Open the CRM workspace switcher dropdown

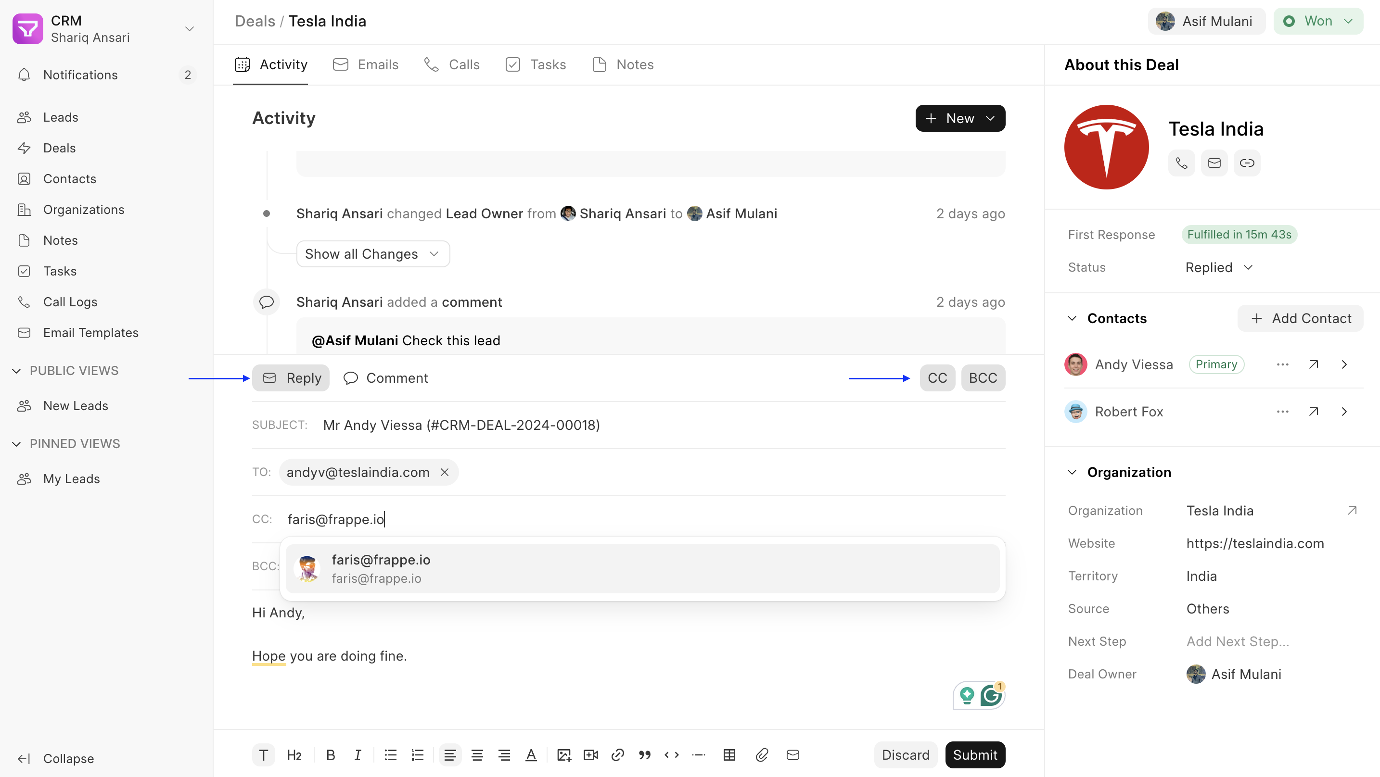(189, 28)
